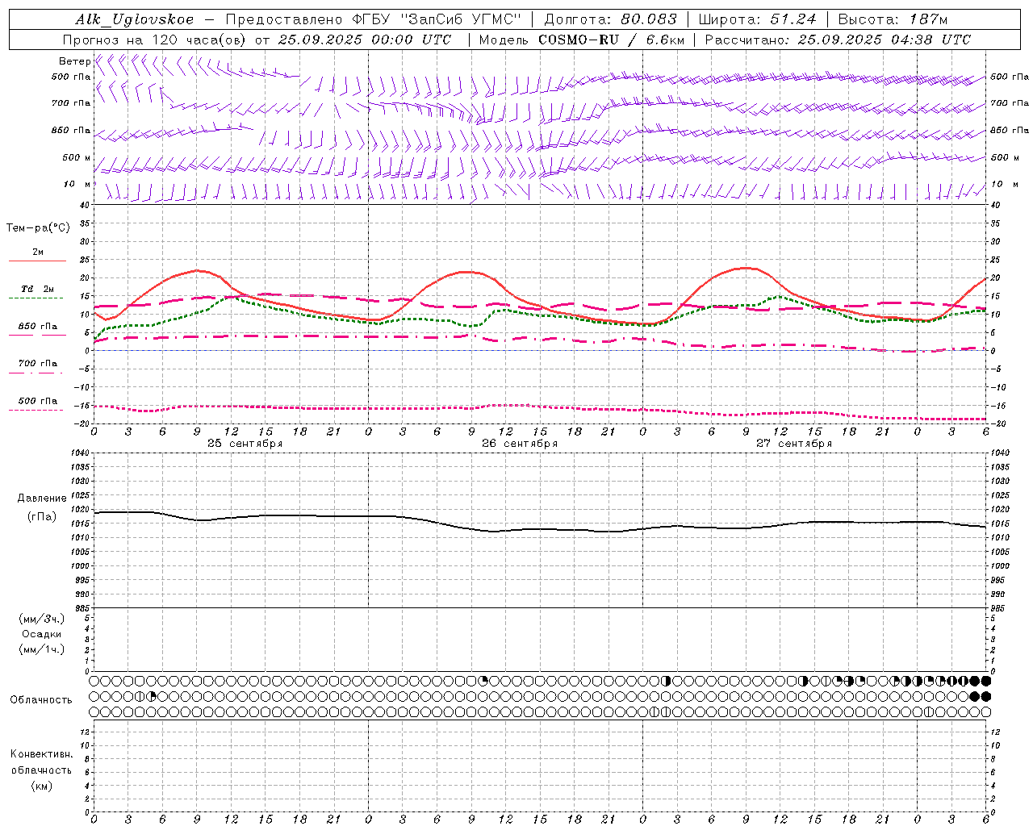
Task: Select the 500 м wind level label on left
Action: 77,157
